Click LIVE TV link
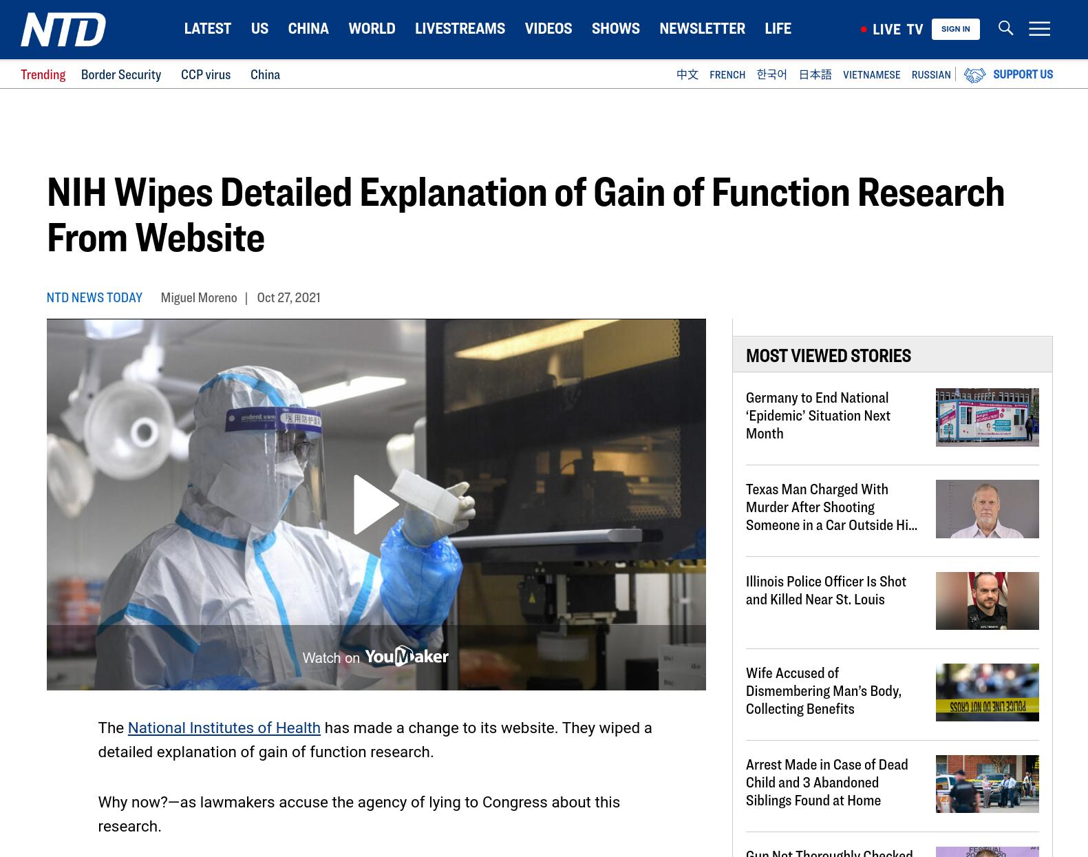The image size is (1088, 857). (x=897, y=30)
